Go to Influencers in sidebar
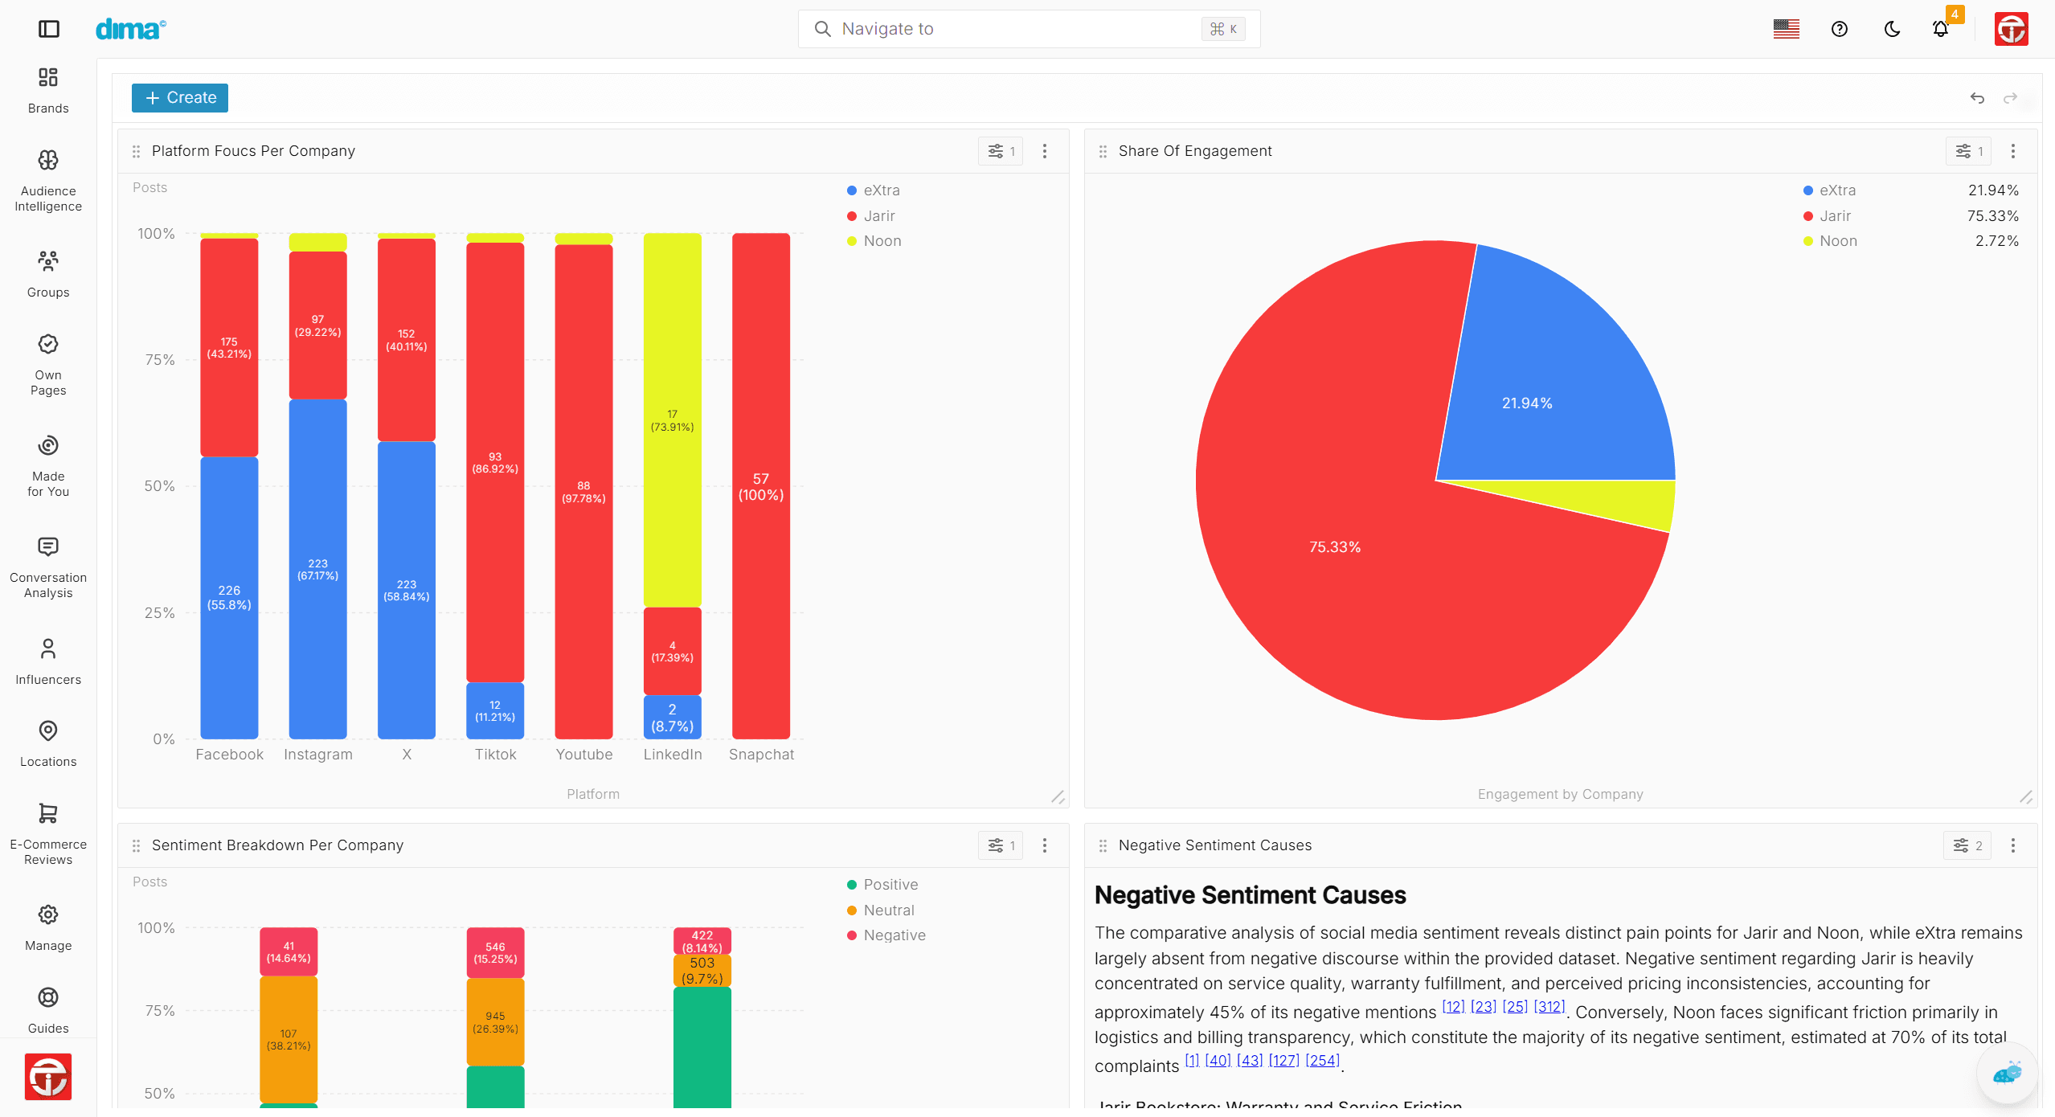The image size is (2055, 1117). click(48, 662)
